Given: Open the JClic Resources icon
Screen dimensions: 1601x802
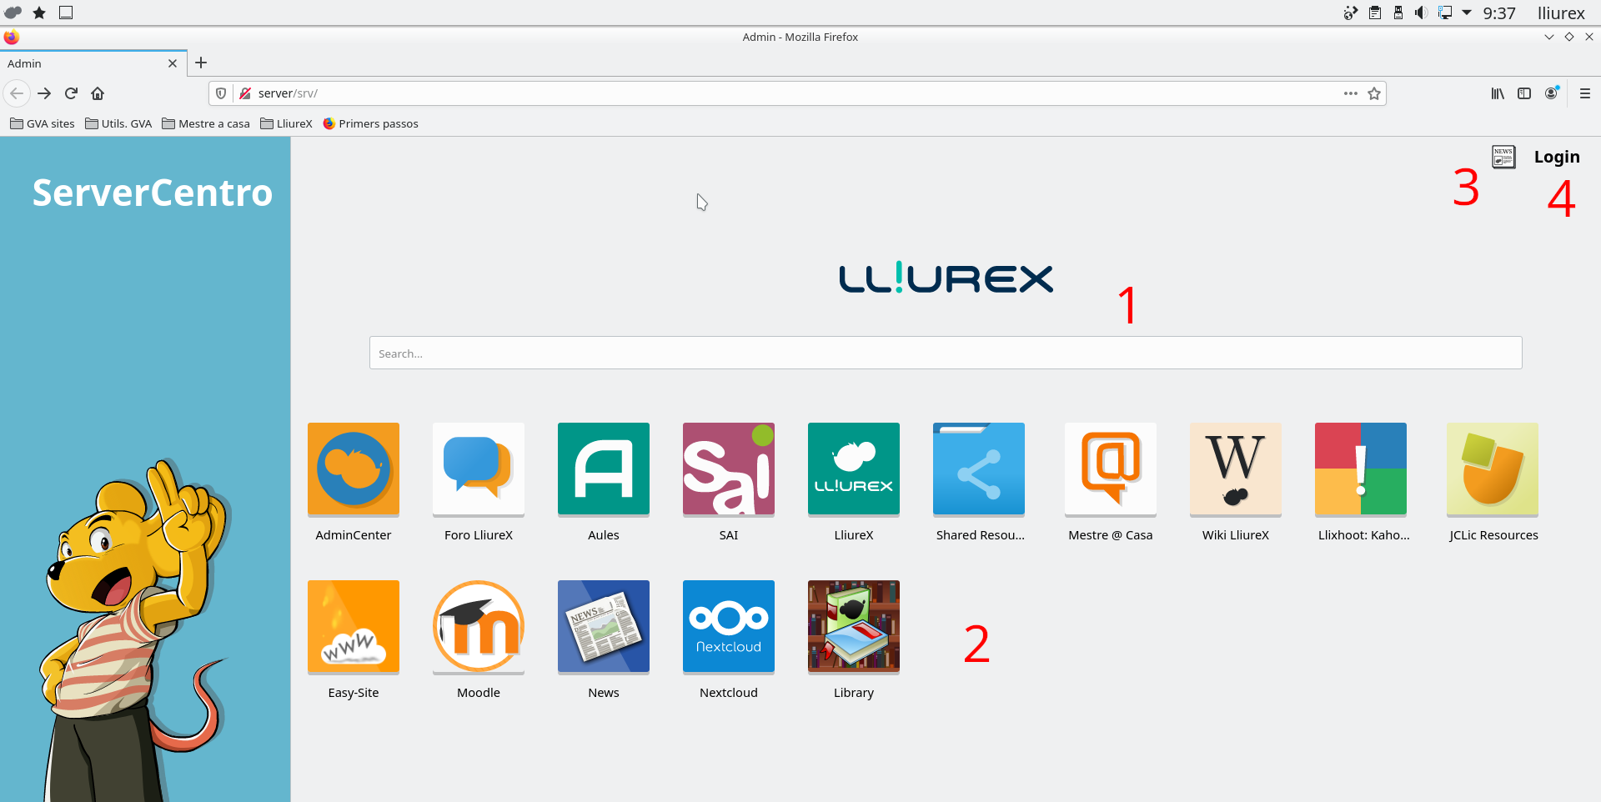Looking at the screenshot, I should (1492, 469).
